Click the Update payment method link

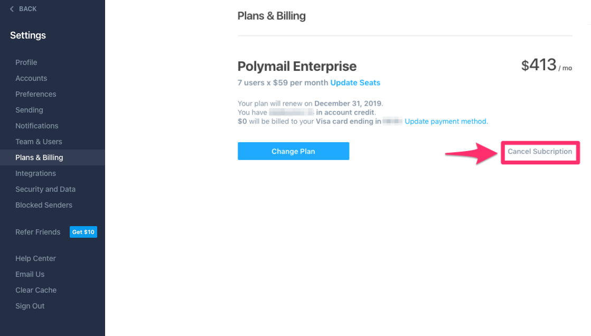[446, 121]
